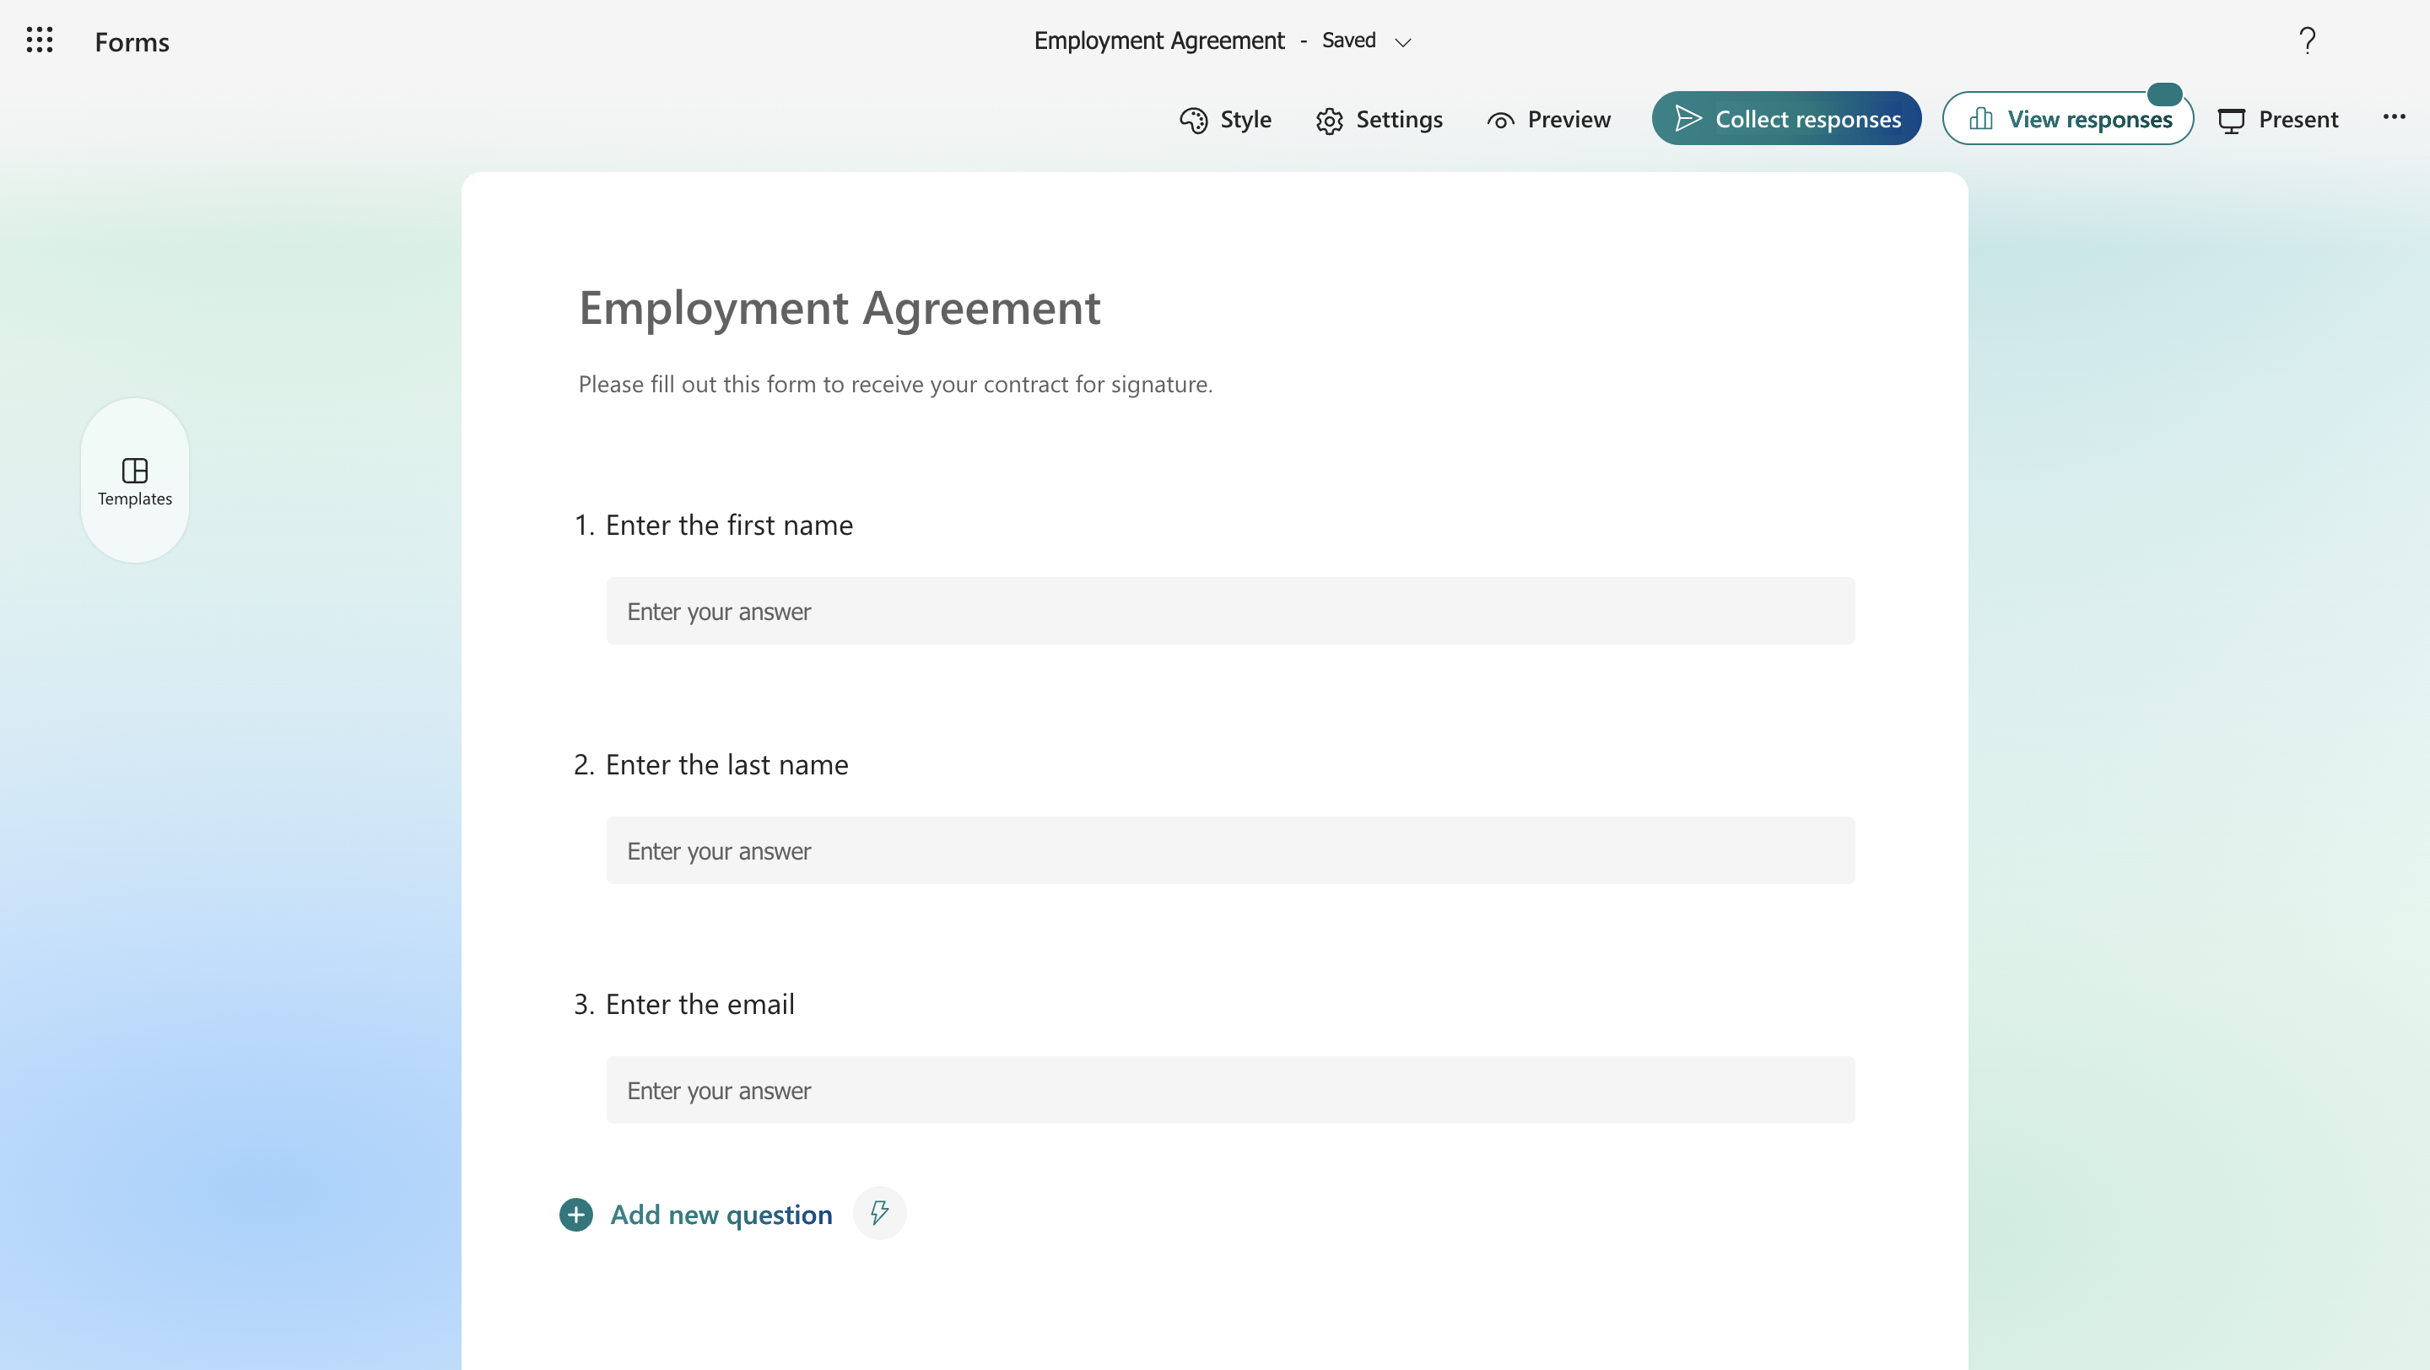2430x1370 pixels.
Task: Open the app launcher waffle icon
Action: 40,40
